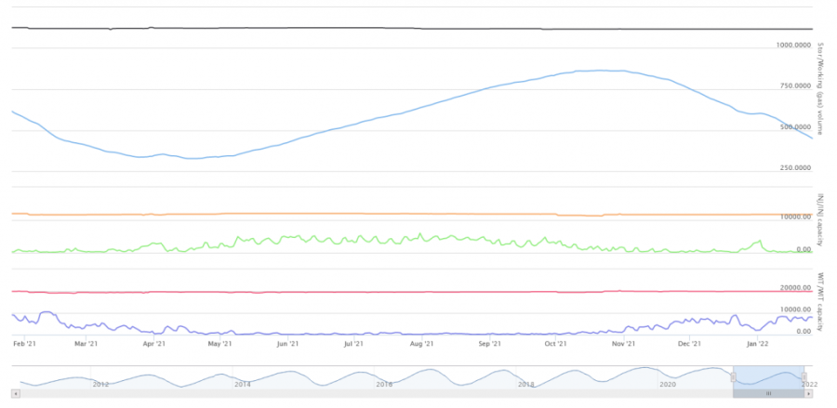
Task: Click 2020 in the navigator timeline
Action: tap(667, 384)
